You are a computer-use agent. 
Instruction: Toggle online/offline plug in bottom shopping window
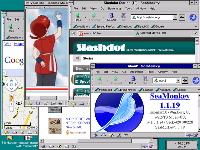click(145, 146)
